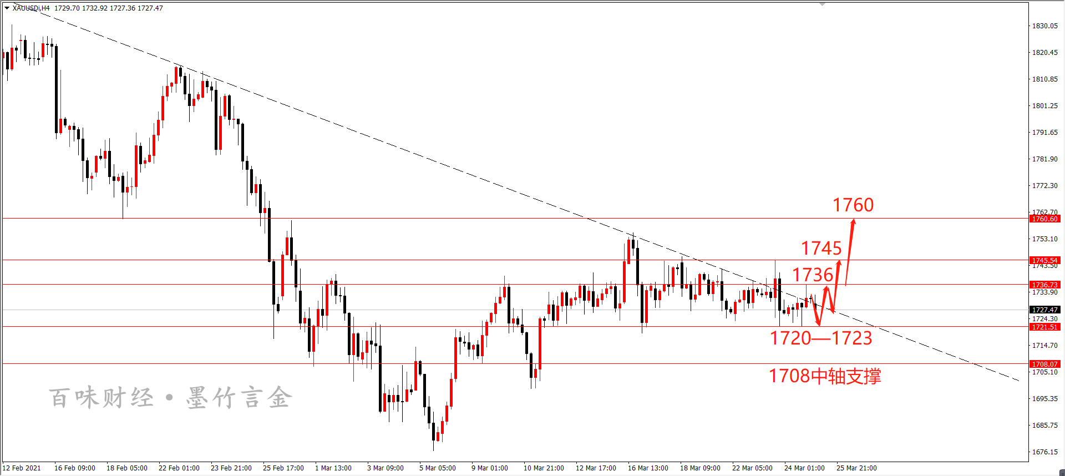Click the black current price tag 1727.47
The image size is (1065, 476).
[x=1045, y=310]
